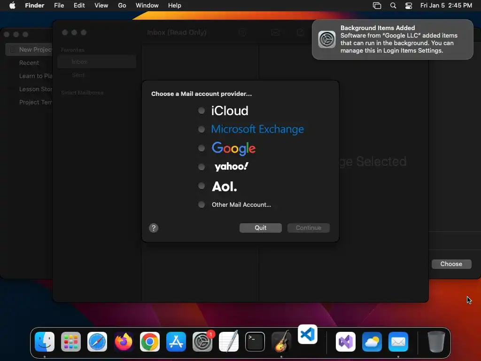The width and height of the screenshot is (481, 361).
Task: Click Favorites header in Mail sidebar
Action: pos(73,50)
